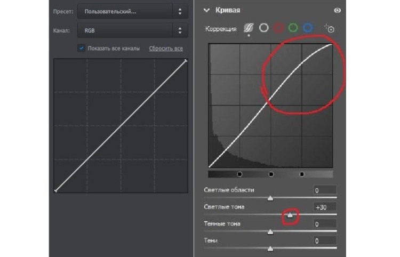
Task: Choose the green channel curve circle
Action: click(293, 28)
